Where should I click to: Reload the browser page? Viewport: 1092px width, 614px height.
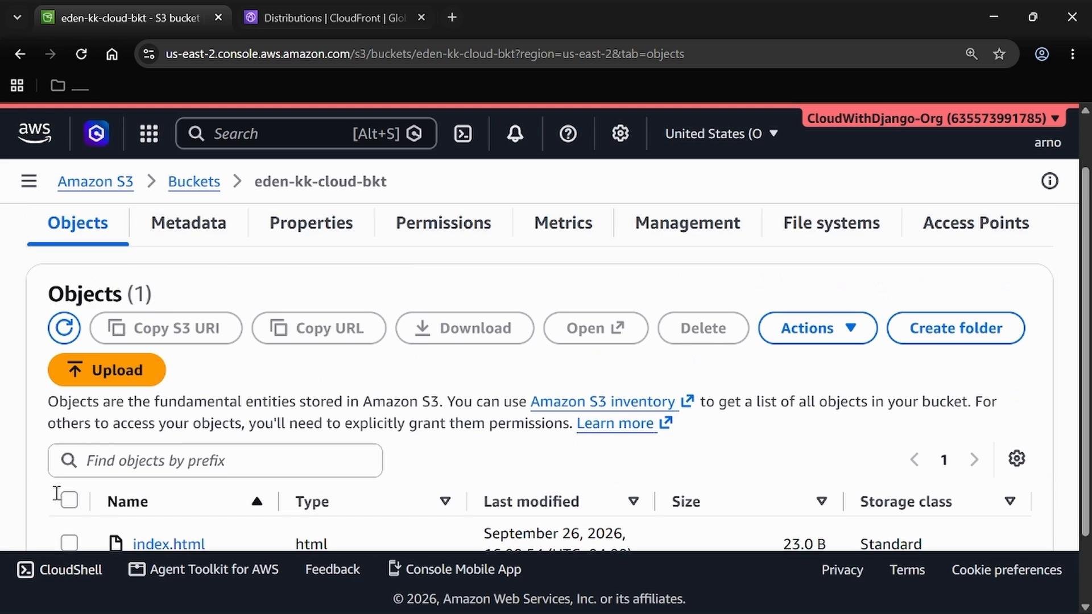(x=81, y=54)
